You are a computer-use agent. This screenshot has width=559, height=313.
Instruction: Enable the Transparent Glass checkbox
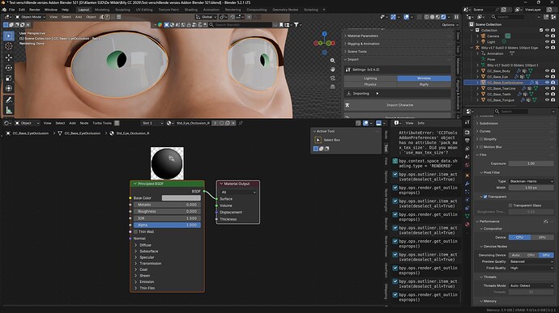(510, 205)
